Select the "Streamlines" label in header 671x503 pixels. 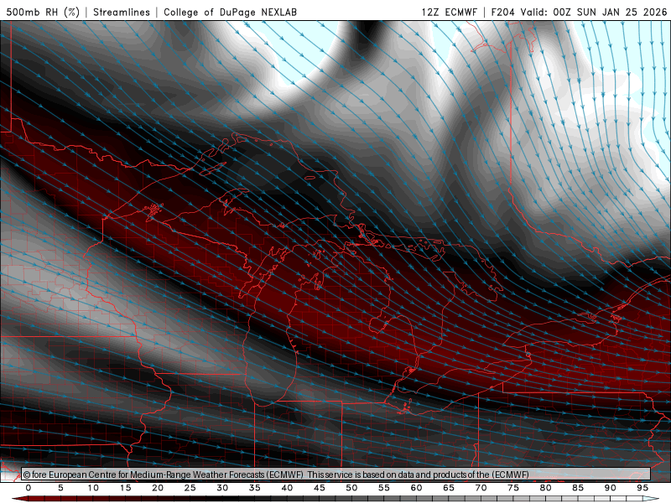tap(122, 12)
